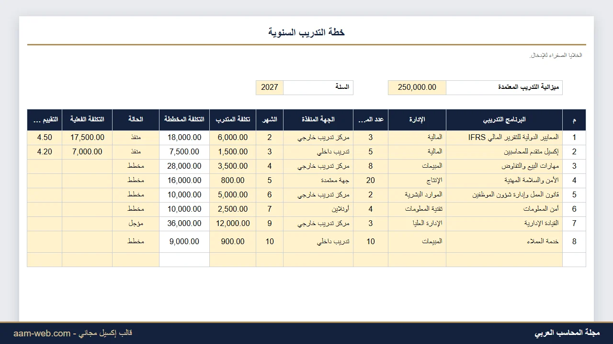
Task: Click planned cost 36,000.00 cell
Action: click(184, 224)
